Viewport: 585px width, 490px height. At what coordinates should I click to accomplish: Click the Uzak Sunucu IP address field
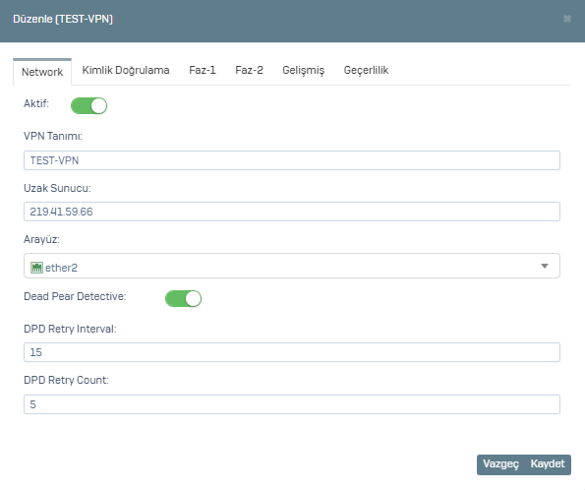tap(292, 212)
